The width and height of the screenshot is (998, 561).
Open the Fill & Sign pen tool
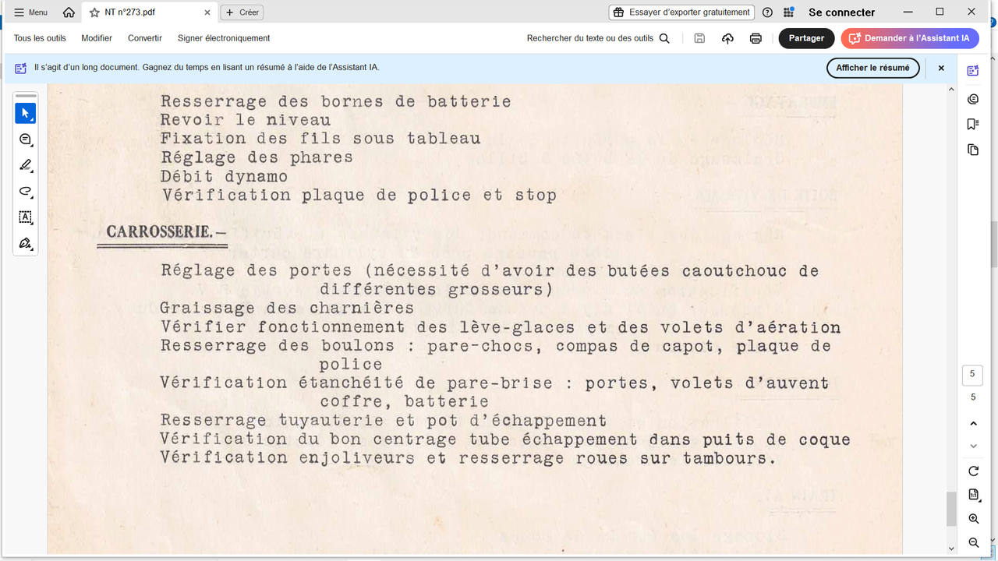[26, 243]
